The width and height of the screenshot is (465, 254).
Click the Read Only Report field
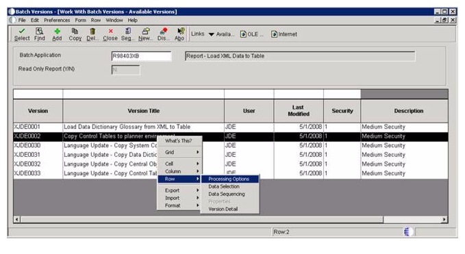[125, 70]
